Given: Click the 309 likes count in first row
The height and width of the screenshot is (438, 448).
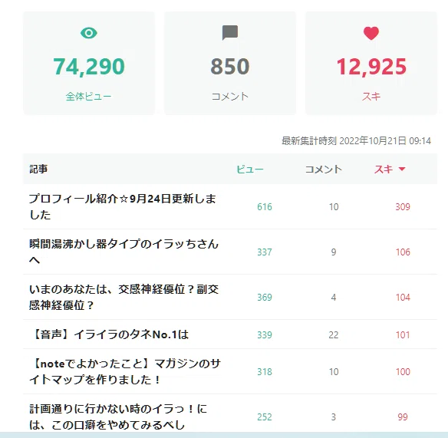Looking at the screenshot, I should tap(403, 207).
